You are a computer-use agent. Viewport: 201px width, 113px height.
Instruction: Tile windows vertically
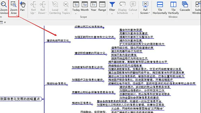pyautogui.click(x=173, y=8)
